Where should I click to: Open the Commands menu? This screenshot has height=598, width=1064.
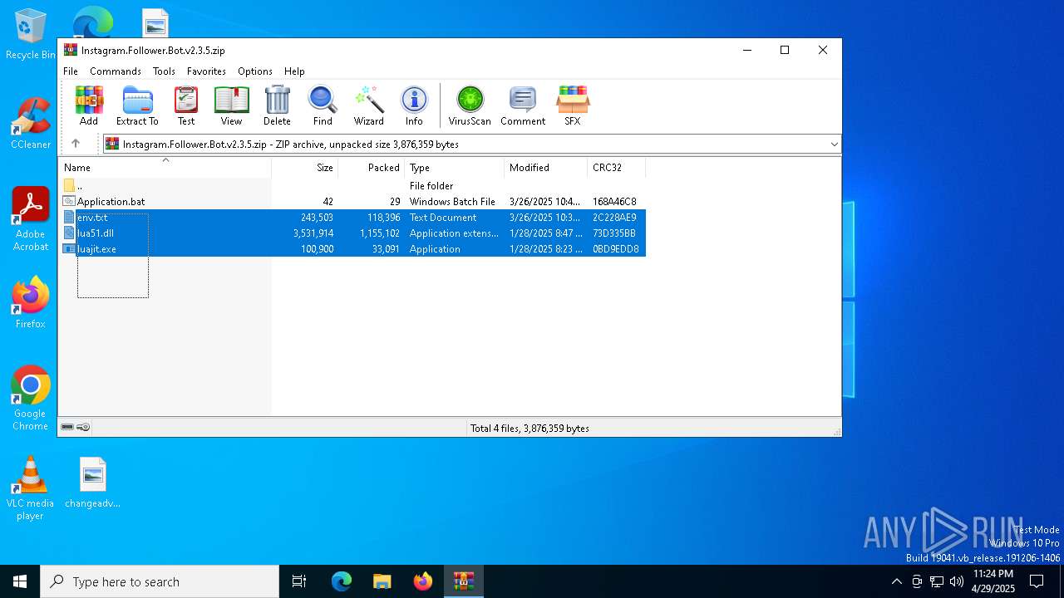[x=116, y=71]
